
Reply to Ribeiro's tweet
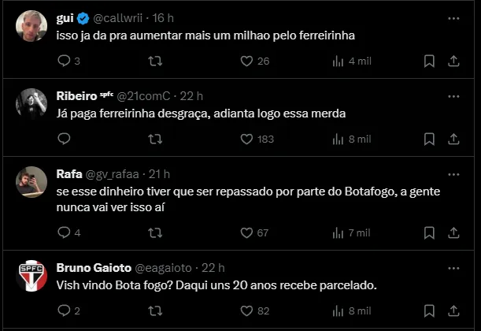click(x=65, y=139)
